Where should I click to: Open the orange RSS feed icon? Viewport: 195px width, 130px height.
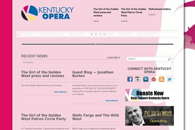(x=162, y=79)
